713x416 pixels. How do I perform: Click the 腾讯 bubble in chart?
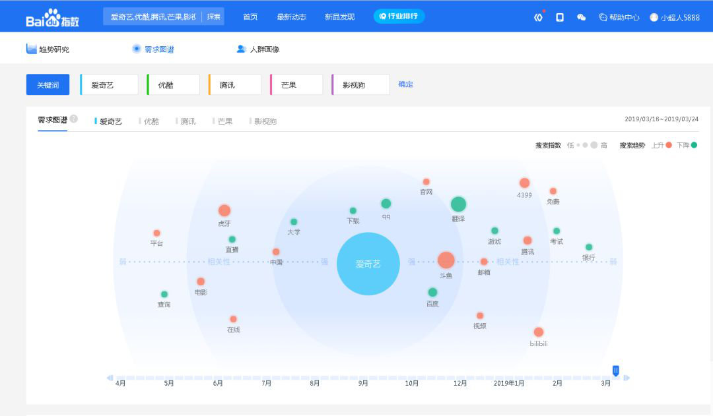[x=527, y=240]
